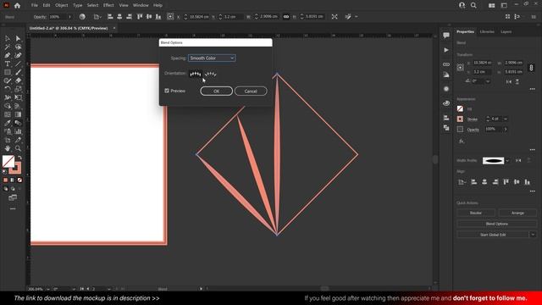
Task: Set color mode to Gradient
Action: click(x=13, y=180)
